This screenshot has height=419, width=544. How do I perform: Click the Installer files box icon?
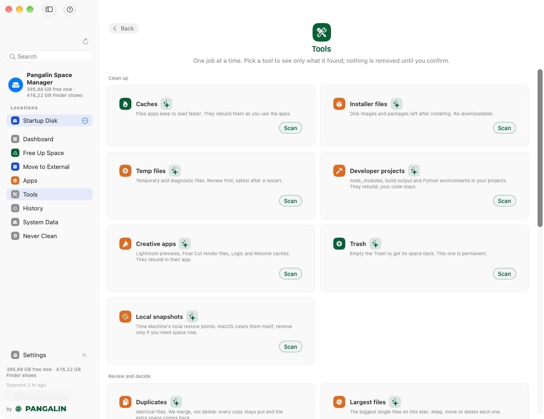click(x=339, y=104)
